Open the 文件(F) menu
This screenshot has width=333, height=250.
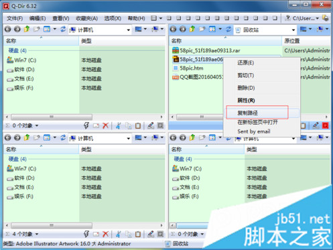(15, 18)
